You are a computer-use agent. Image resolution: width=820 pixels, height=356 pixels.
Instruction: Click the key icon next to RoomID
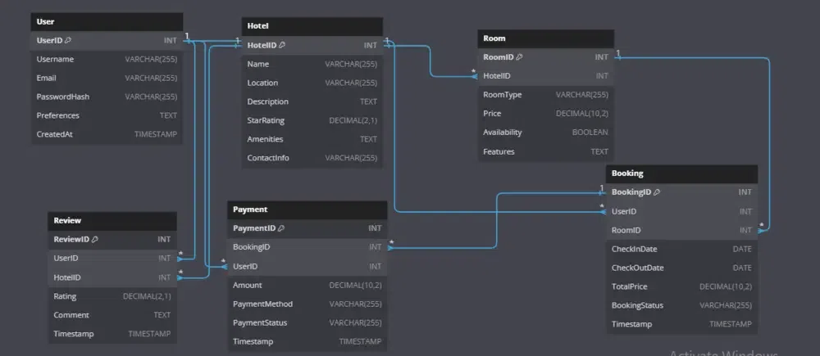[520, 57]
